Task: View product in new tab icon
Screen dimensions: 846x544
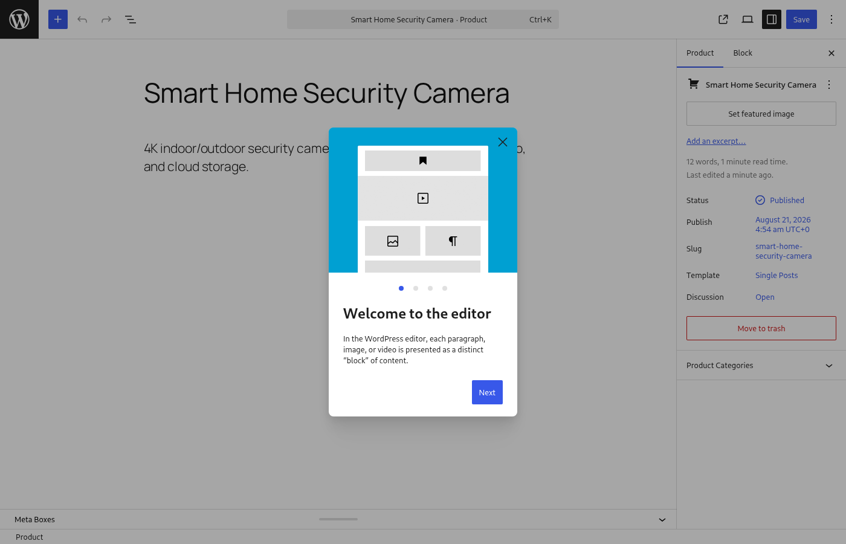Action: pos(723,19)
